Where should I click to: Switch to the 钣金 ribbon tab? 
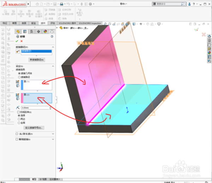click(34, 23)
